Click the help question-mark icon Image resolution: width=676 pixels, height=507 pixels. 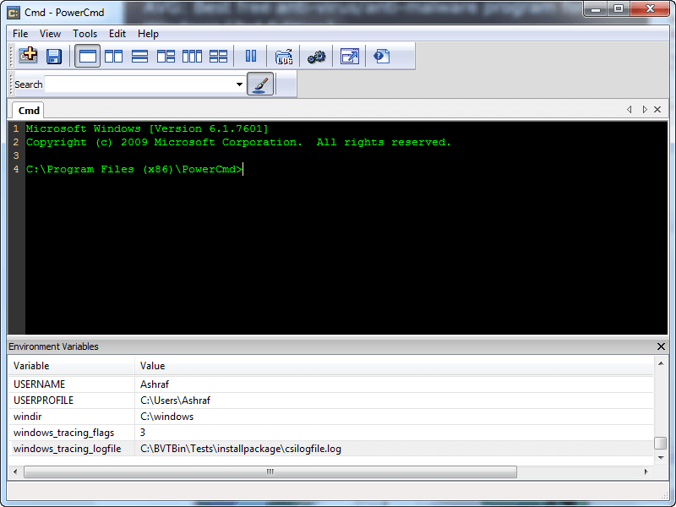pyautogui.click(x=382, y=57)
